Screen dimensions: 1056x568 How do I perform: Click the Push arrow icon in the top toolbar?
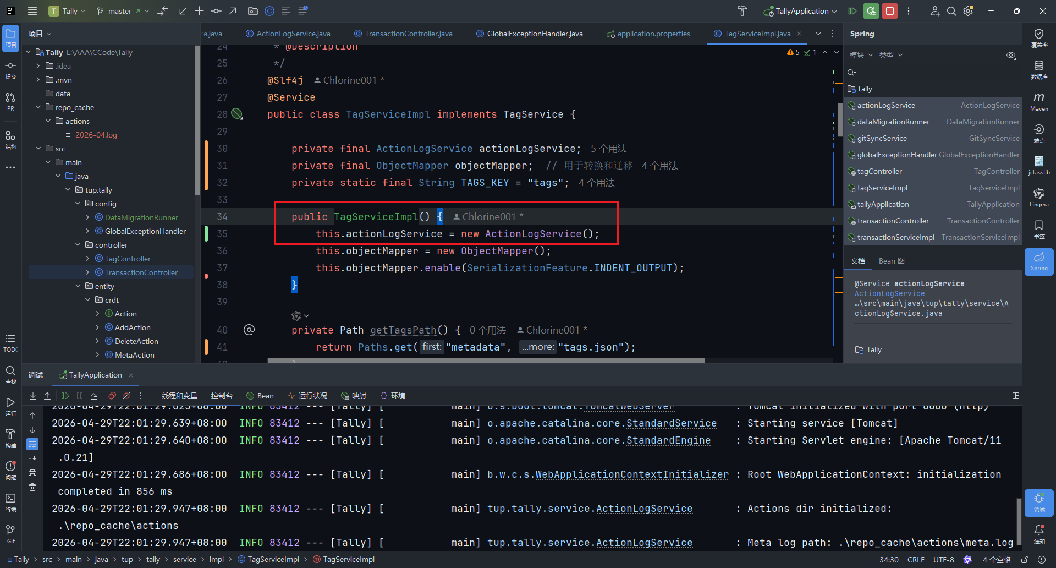pyautogui.click(x=233, y=11)
